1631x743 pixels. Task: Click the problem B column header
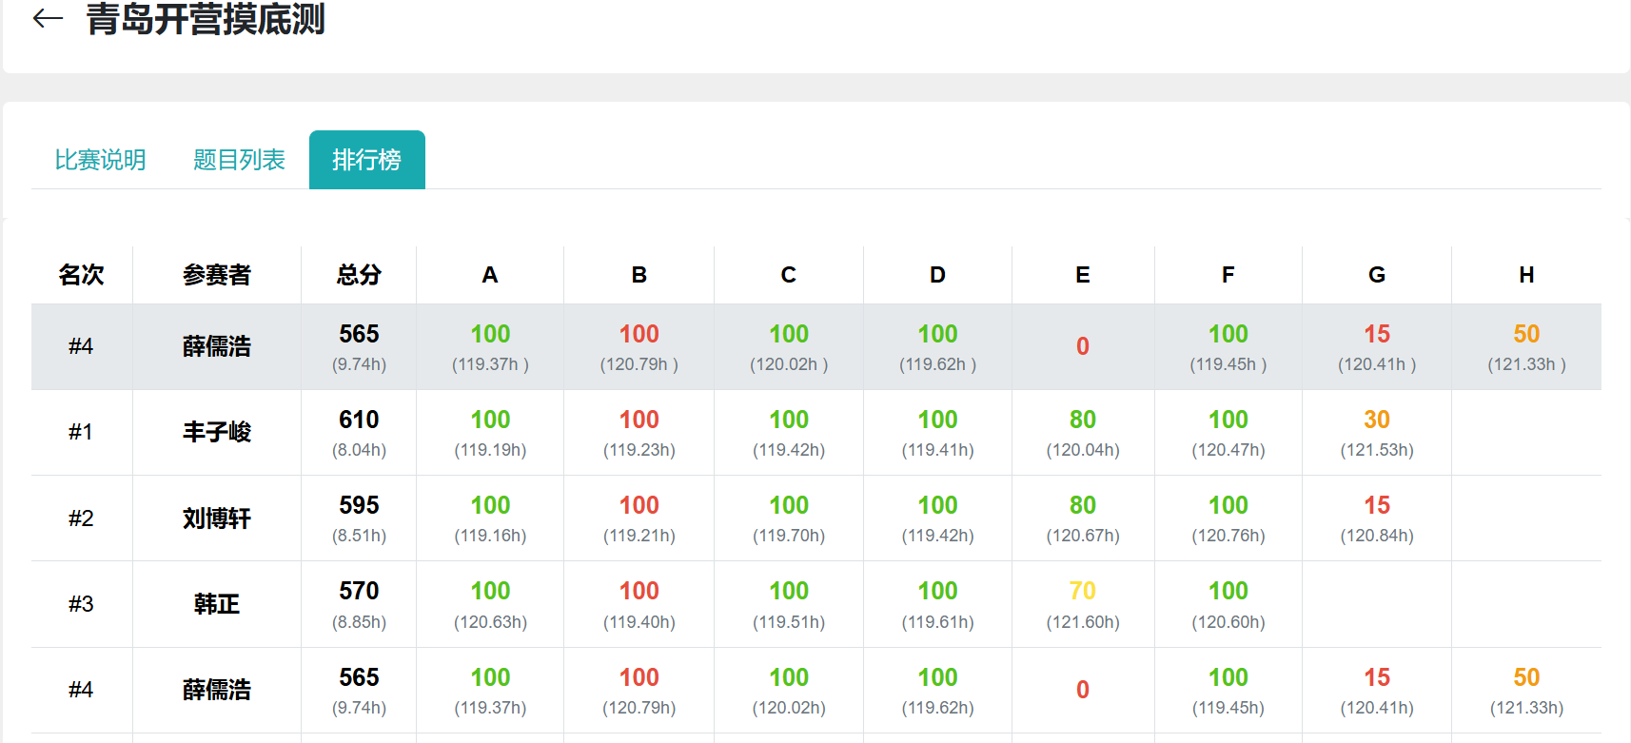click(x=639, y=275)
